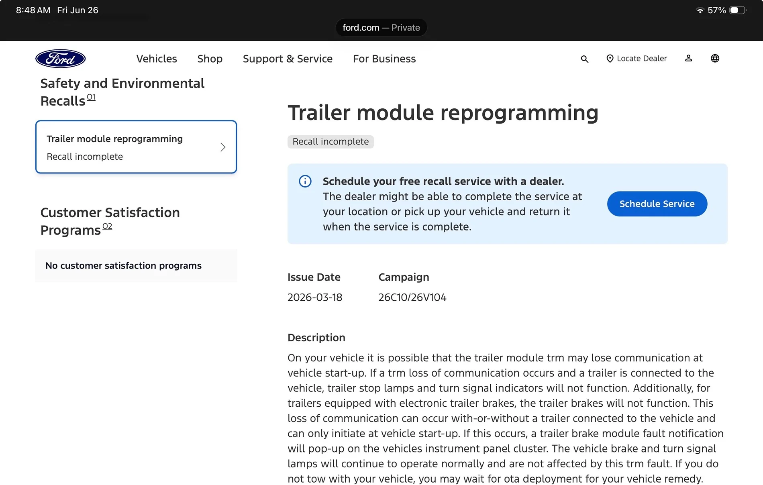Click campaign number 26C10/26V104

pos(412,298)
